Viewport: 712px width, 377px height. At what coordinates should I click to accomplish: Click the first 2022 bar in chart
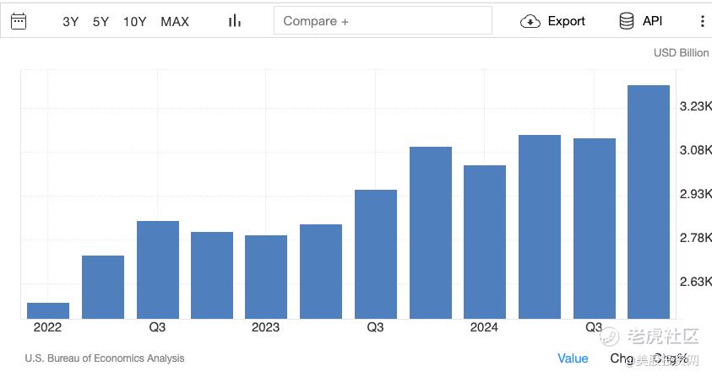[48, 310]
